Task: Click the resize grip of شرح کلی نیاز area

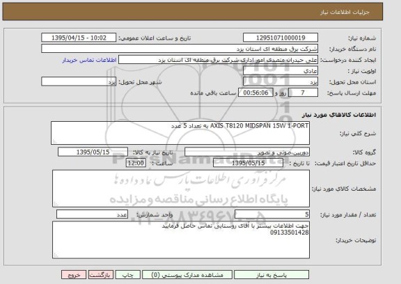Action: point(54,141)
